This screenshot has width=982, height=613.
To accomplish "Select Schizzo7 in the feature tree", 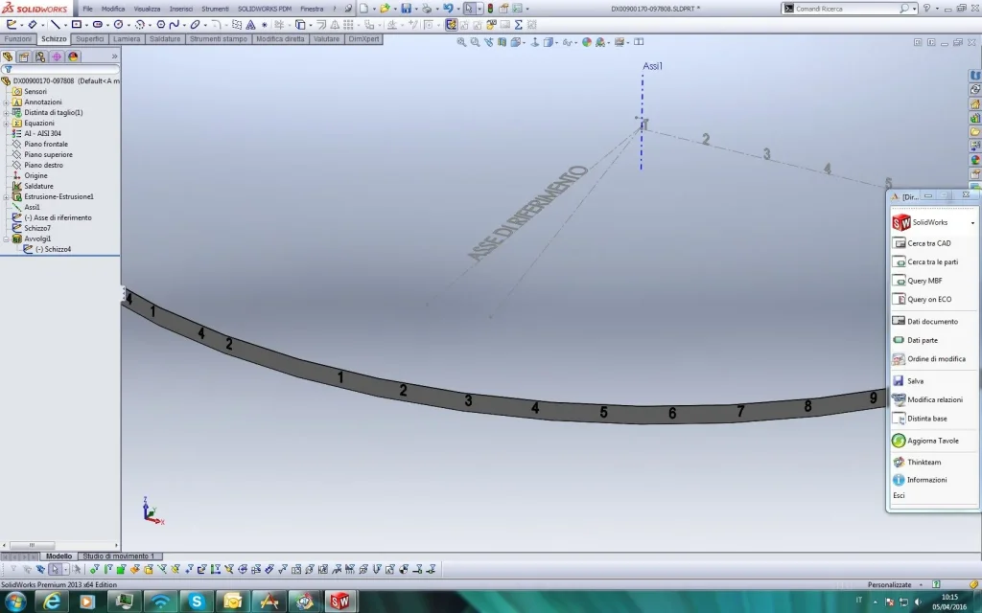I will pos(37,228).
